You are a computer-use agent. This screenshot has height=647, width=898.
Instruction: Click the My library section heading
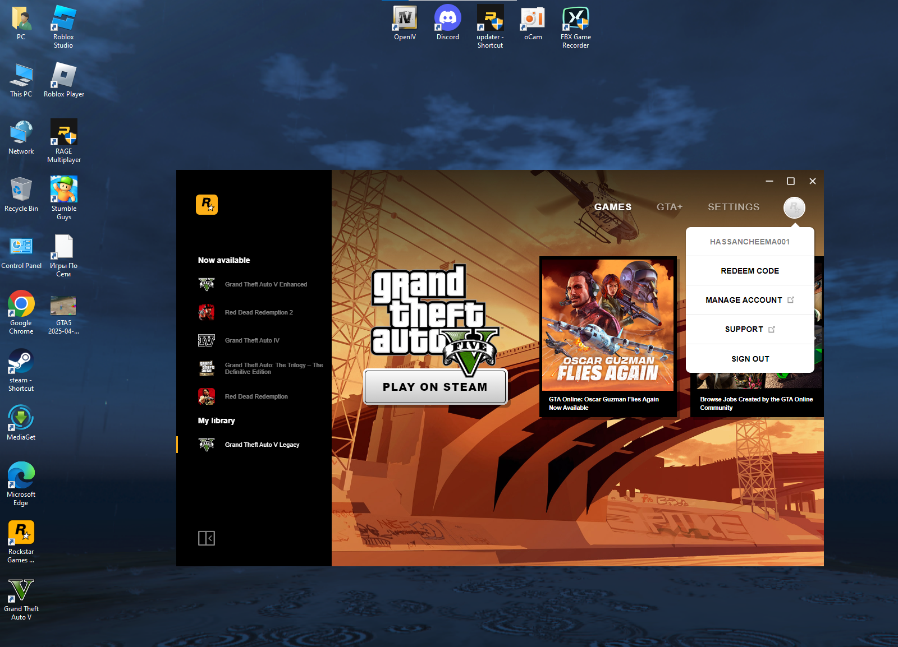tap(216, 420)
